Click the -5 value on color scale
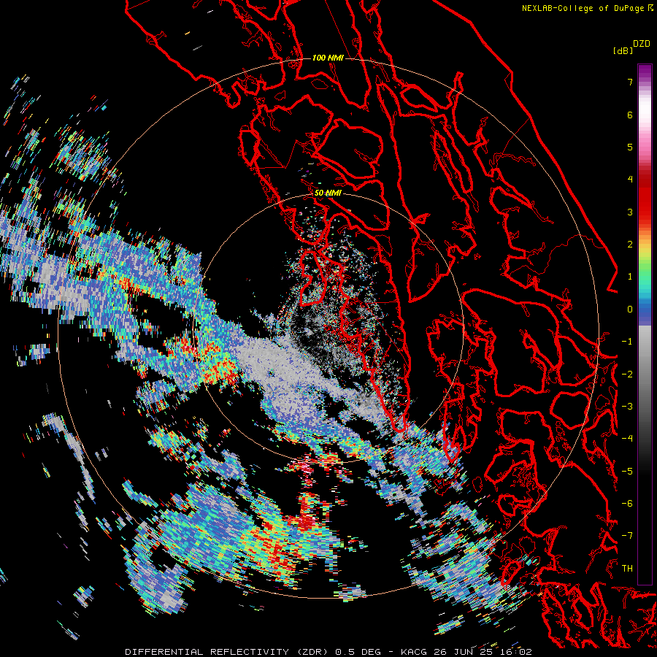657x657 pixels. pyautogui.click(x=627, y=471)
